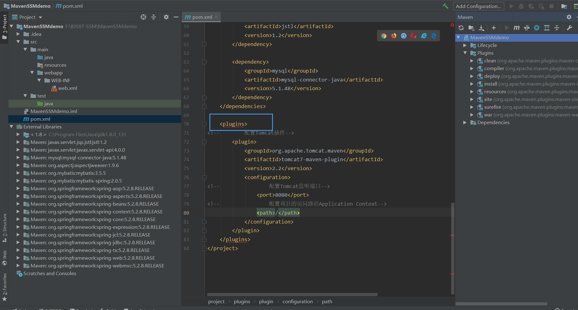This screenshot has height=310, width=578.
Task: Click editor vertical scrollbar thumb
Action: click(452, 248)
